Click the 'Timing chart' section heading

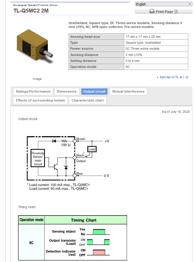[x=27, y=207]
